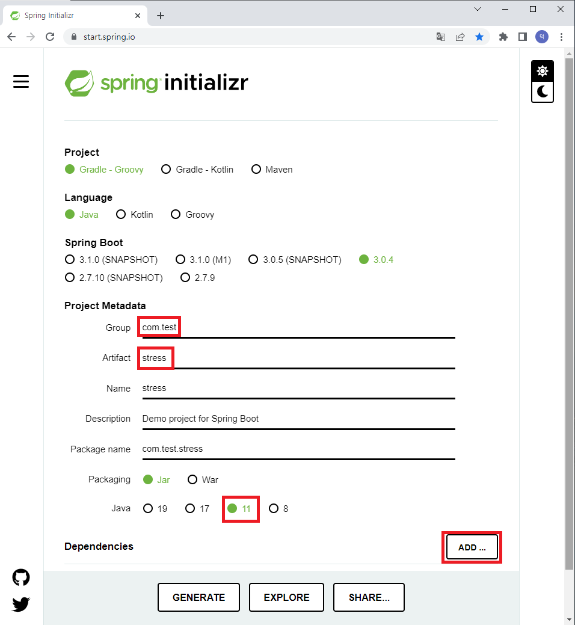Click the Spring Initializr logo
Image resolution: width=575 pixels, height=625 pixels.
(x=156, y=83)
